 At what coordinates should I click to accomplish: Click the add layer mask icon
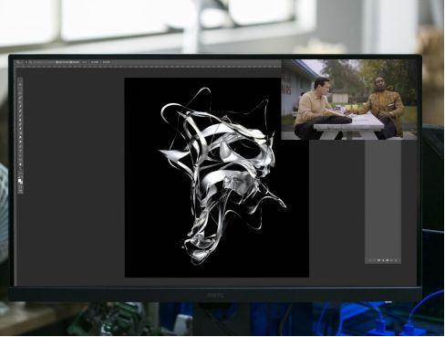pyautogui.click(x=378, y=260)
